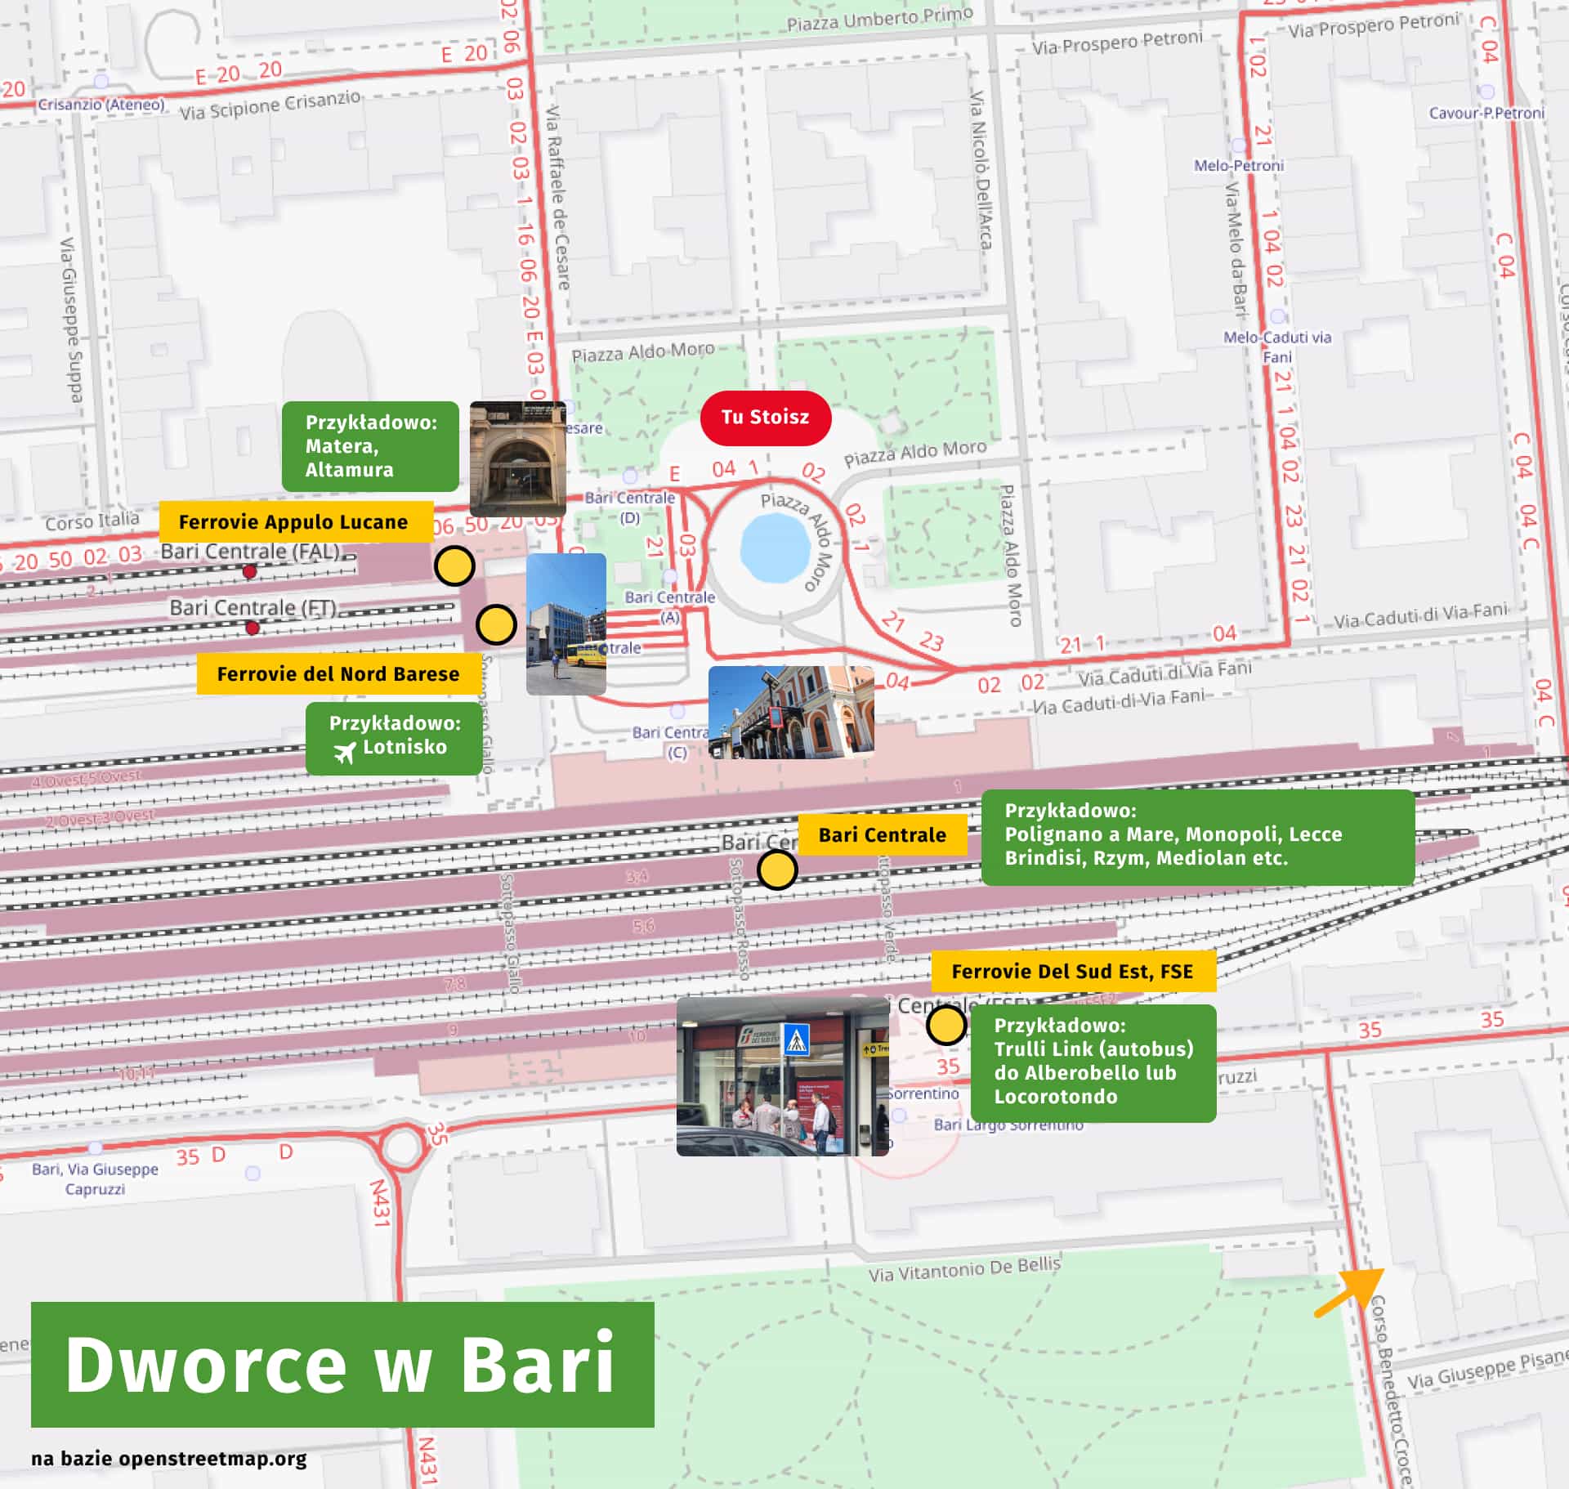Viewport: 1569px width, 1489px height.
Task: Select the Ferrovie Appulo Lucane yellow label
Action: pyautogui.click(x=294, y=521)
